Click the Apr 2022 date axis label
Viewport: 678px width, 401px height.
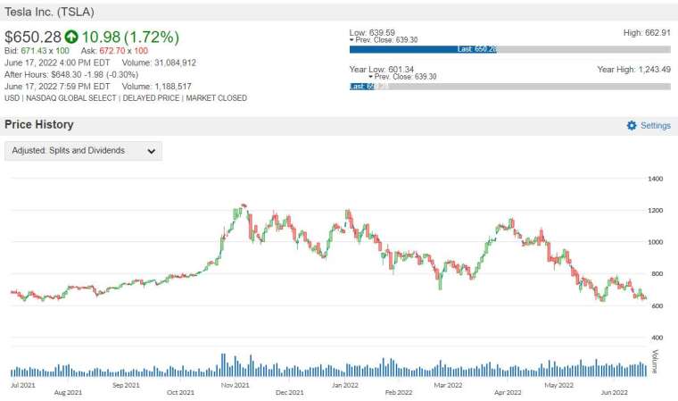[508, 392]
